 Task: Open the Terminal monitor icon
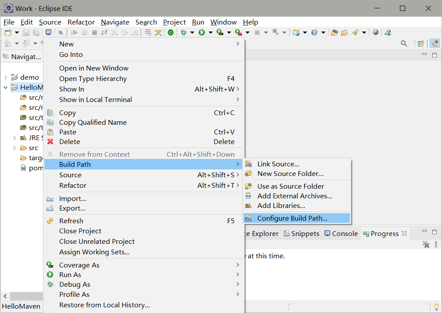tap(49, 32)
